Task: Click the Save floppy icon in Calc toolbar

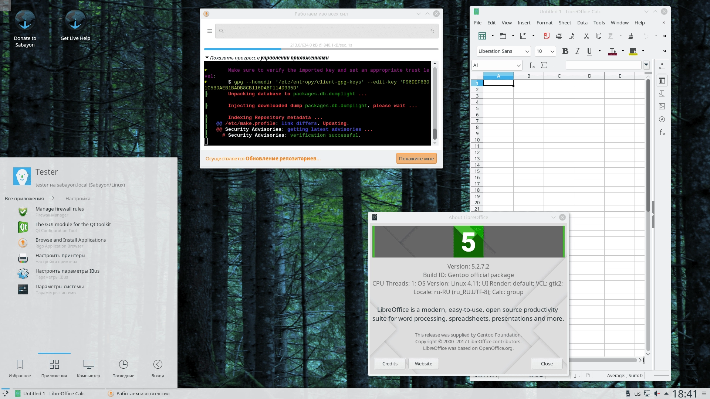Action: pyautogui.click(x=523, y=36)
